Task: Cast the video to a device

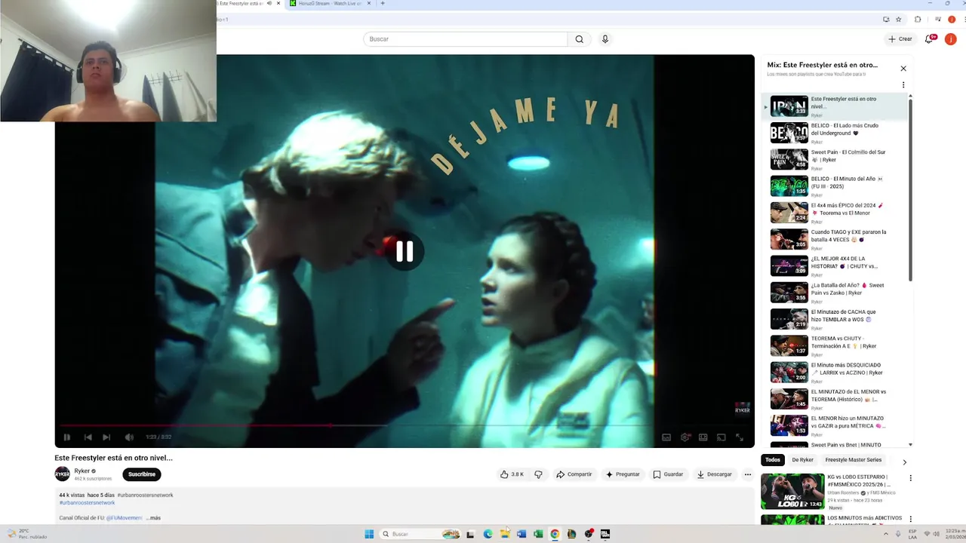Action: [721, 437]
